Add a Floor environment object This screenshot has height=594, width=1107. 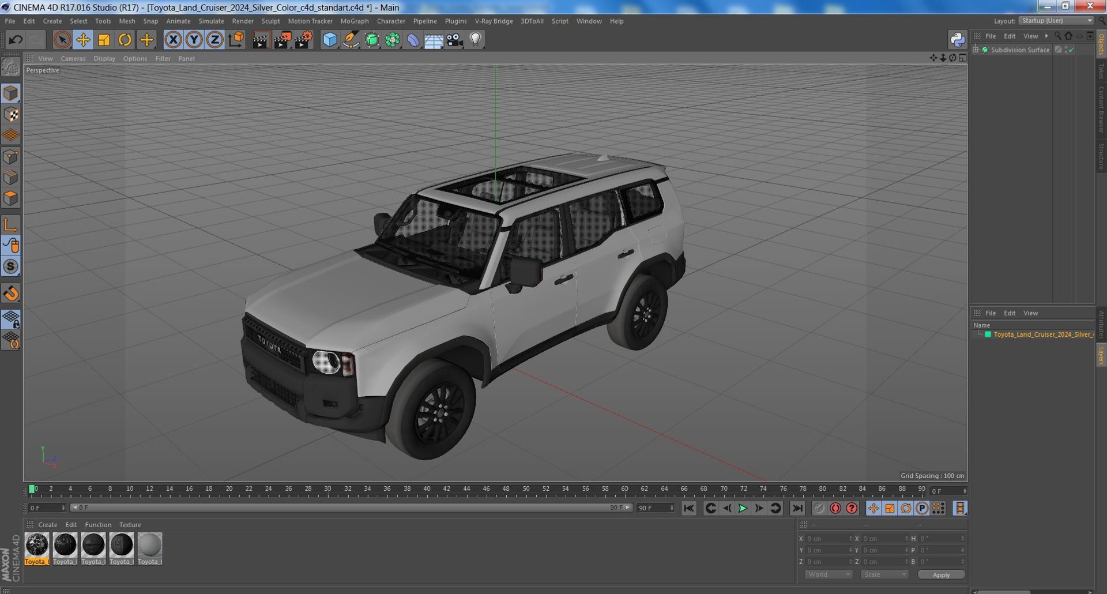point(434,40)
